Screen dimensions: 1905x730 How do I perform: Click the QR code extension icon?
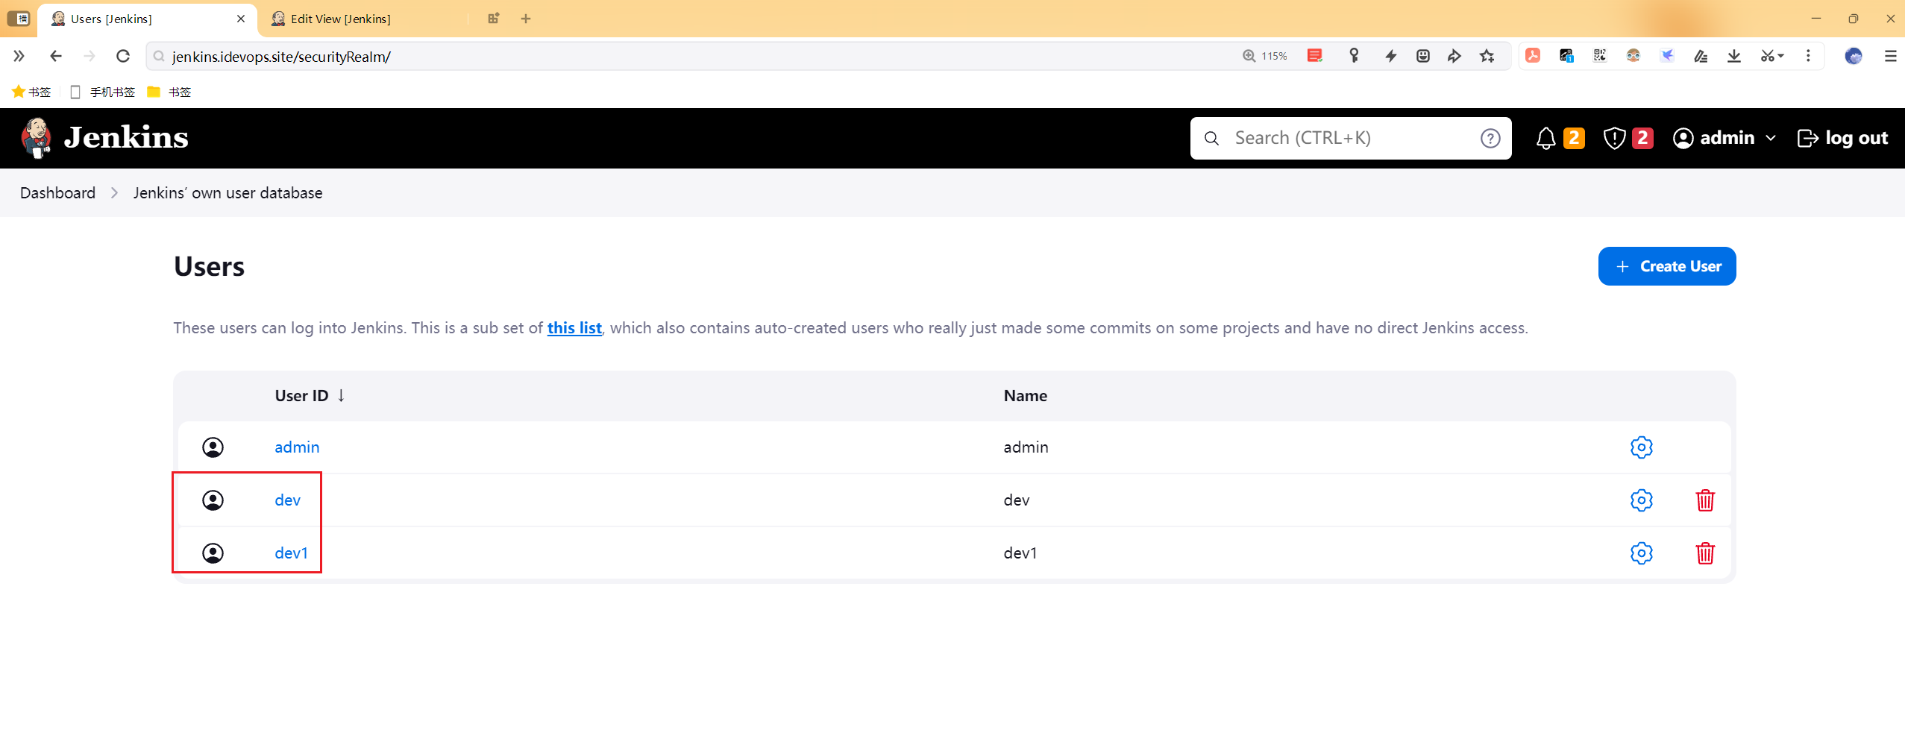[x=1600, y=56]
